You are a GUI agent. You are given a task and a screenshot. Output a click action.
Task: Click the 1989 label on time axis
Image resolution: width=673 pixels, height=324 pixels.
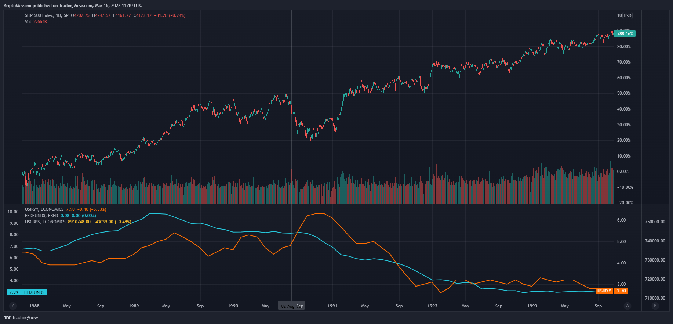coord(134,306)
